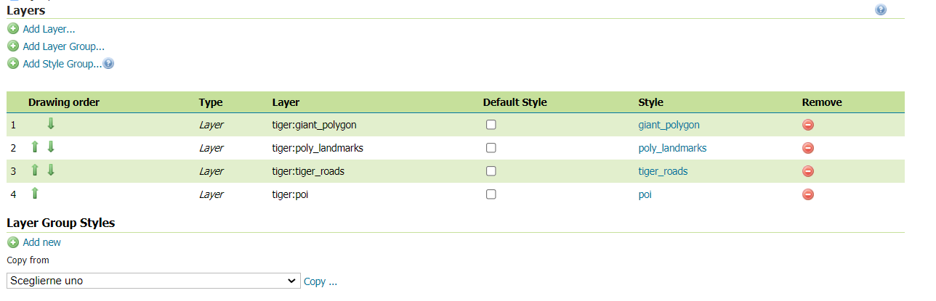Check default style box for tiger:poly_landmarks
The image size is (936, 301).
tap(491, 148)
